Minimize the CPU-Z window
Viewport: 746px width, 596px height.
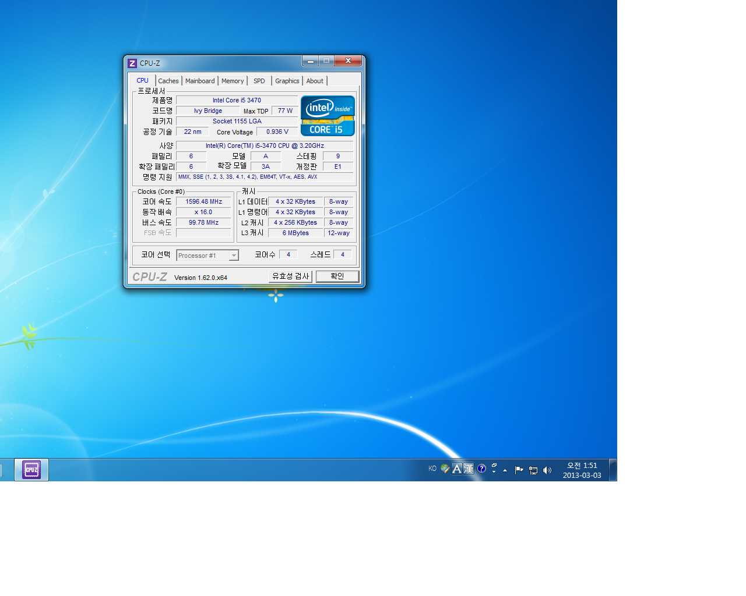click(x=310, y=61)
